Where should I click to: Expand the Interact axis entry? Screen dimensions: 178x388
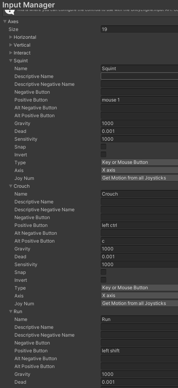pyautogui.click(x=11, y=53)
